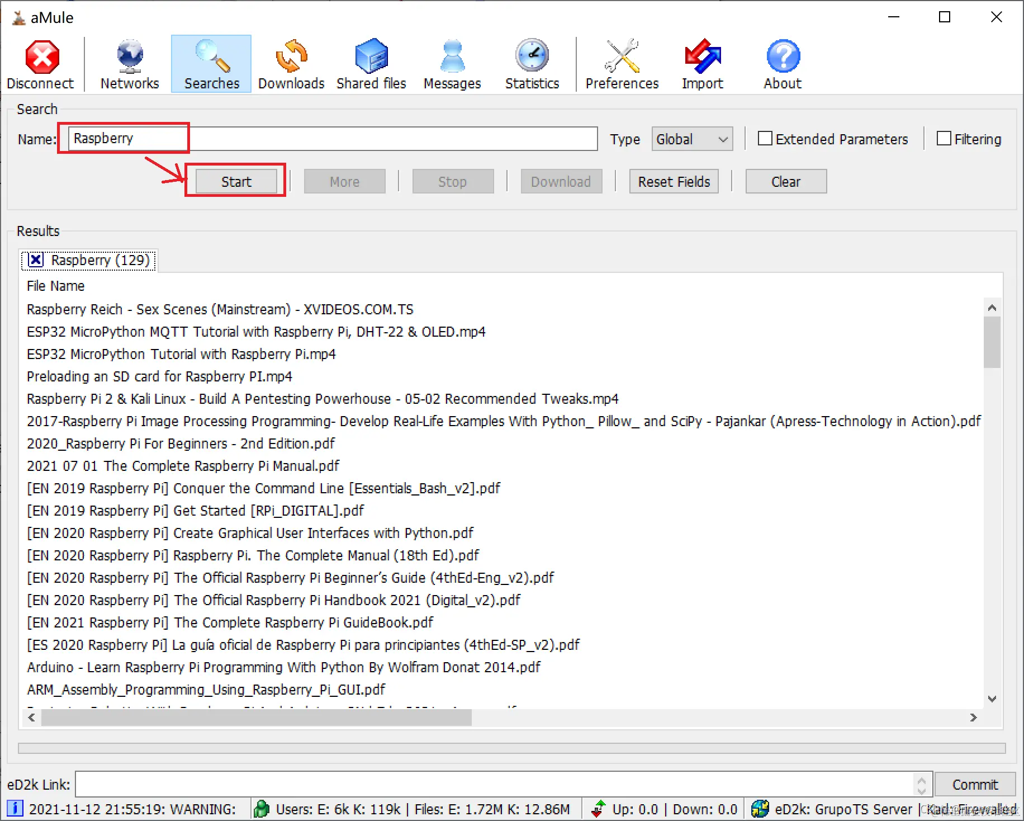The image size is (1024, 821).
Task: Click into the eD2k Link field
Action: 494,785
